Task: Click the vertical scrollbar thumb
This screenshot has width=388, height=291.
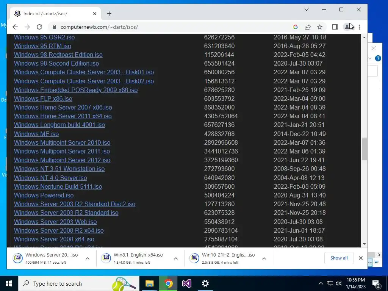Action: tap(364, 149)
